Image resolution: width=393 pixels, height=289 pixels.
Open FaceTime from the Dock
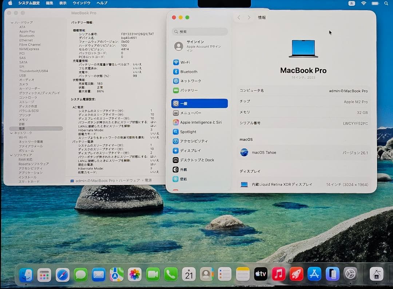point(152,275)
